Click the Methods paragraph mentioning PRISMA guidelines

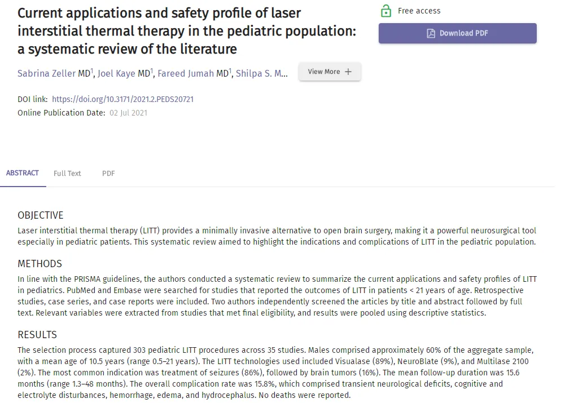coord(277,296)
